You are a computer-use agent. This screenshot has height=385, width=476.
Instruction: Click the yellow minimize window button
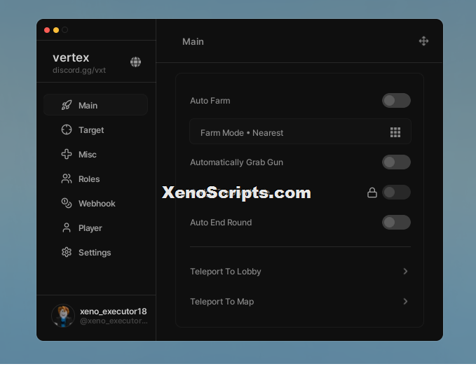[x=56, y=30]
